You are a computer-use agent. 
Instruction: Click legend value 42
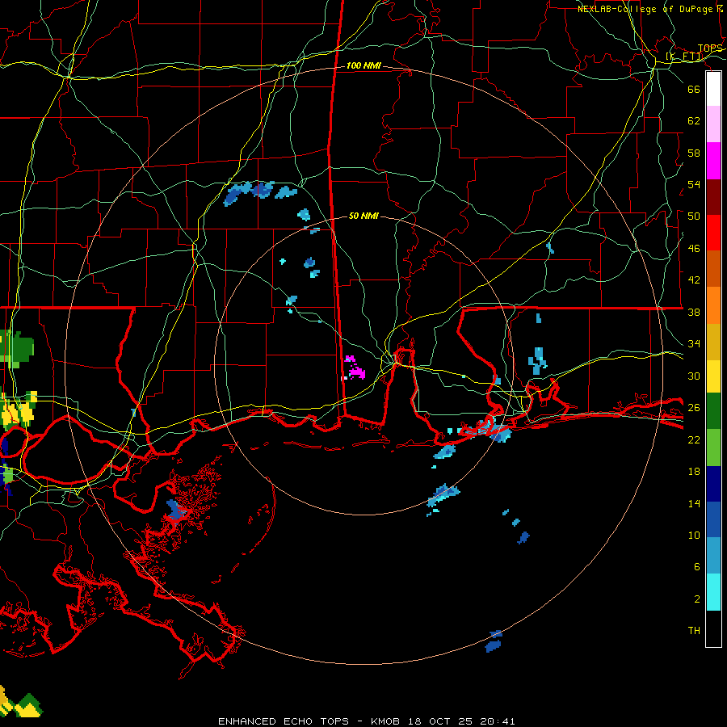694,280
